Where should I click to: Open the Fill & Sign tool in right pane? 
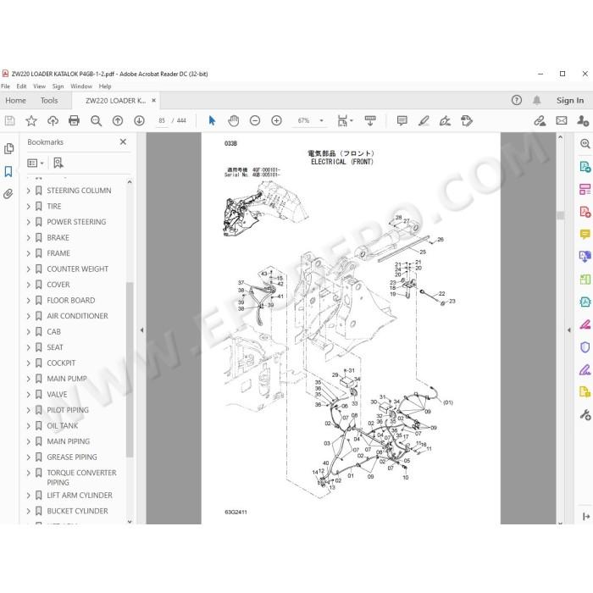click(x=585, y=370)
